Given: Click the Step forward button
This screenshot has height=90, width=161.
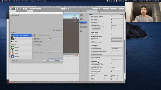Looking at the screenshot, I should pyautogui.click(x=68, y=9).
